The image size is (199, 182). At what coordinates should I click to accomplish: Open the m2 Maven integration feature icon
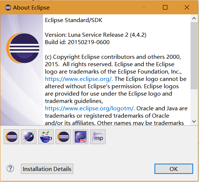81,137
